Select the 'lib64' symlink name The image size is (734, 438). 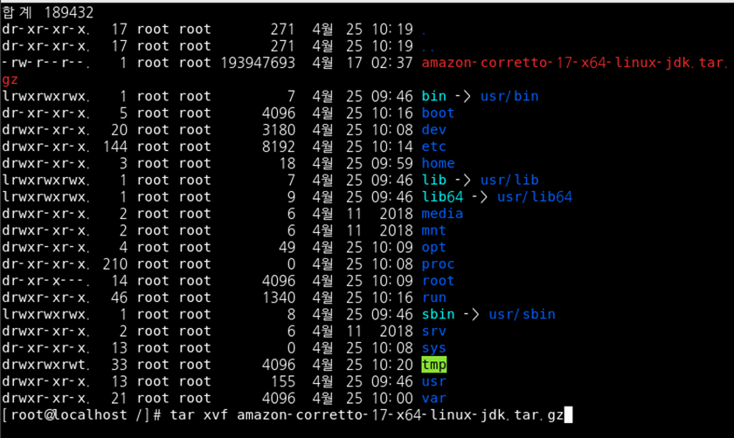coord(442,197)
